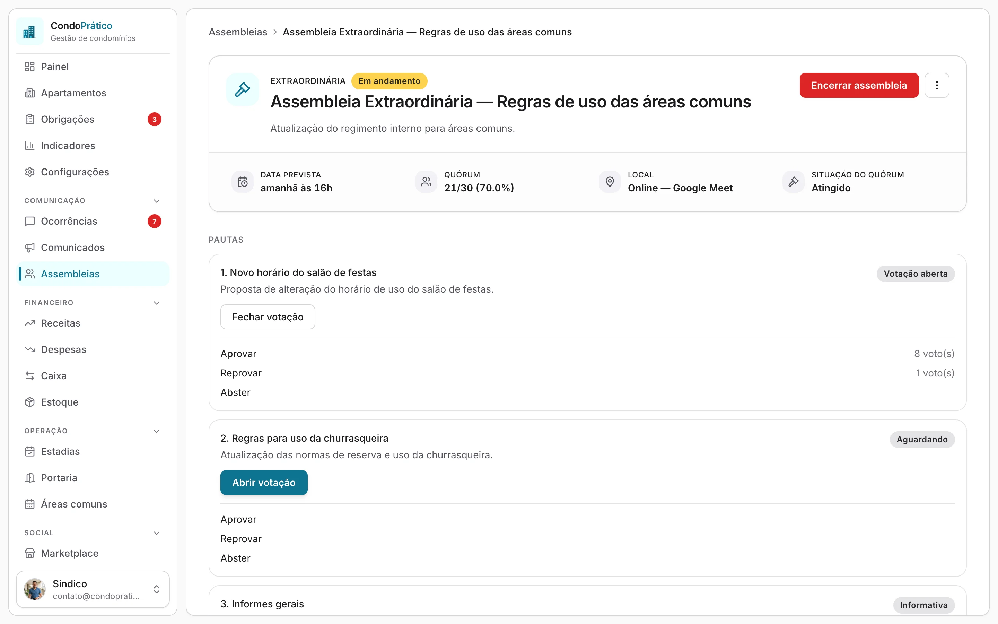Viewport: 998px width, 624px height.
Task: Click the Áreas comuns calendar icon
Action: (30, 504)
